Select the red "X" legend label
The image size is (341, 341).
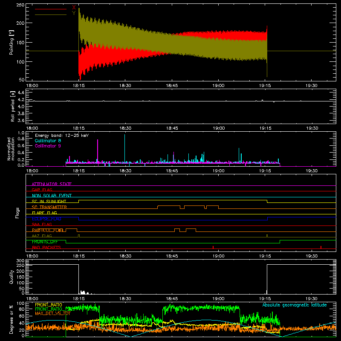pos(74,8)
